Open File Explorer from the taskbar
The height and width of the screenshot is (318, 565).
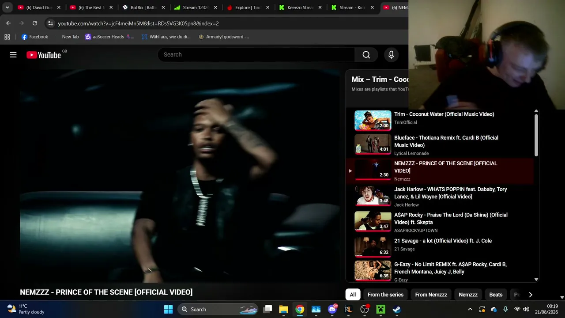(283, 309)
